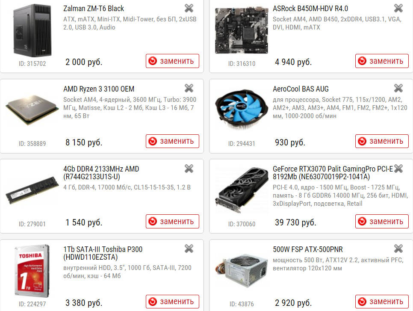Screen dimensions: 413x311
Task: Replace the GeForce RTX3070 graphics card
Action: pyautogui.click(x=382, y=222)
